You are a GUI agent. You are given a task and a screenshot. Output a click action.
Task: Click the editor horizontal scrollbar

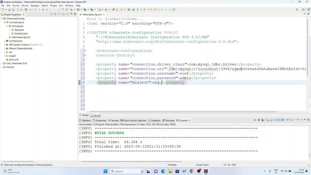click(x=183, y=112)
